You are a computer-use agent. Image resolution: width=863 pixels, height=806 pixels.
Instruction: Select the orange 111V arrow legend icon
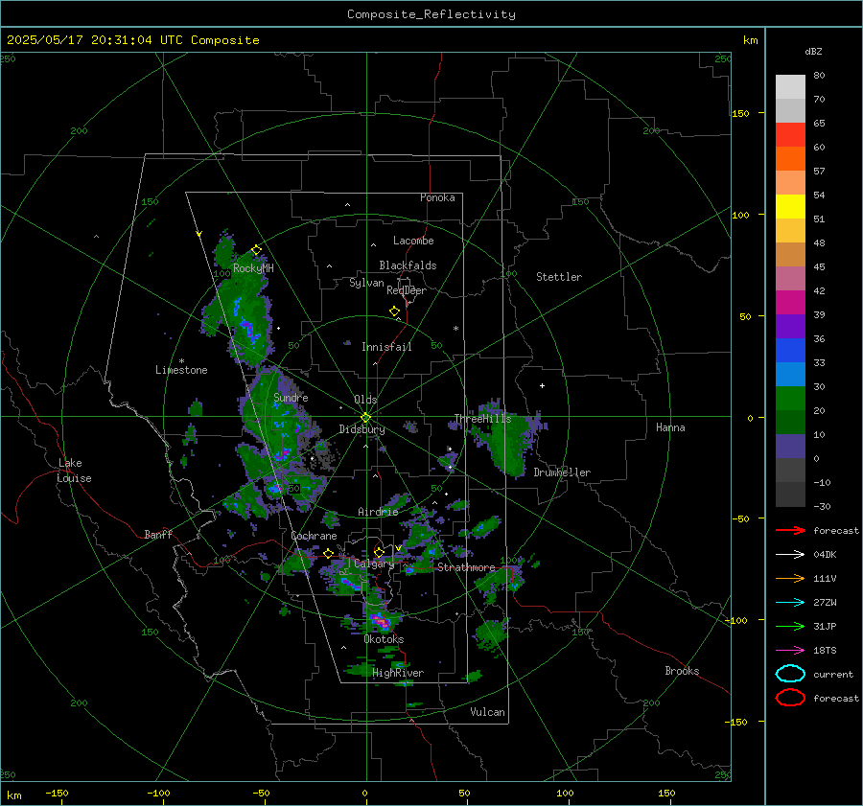[790, 578]
